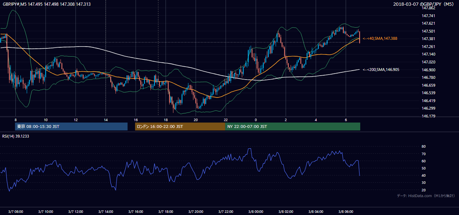Image resolution: width=459 pixels, height=215 pixels.
Task: Click the 3/8 02:00 time label
Action: point(286,212)
